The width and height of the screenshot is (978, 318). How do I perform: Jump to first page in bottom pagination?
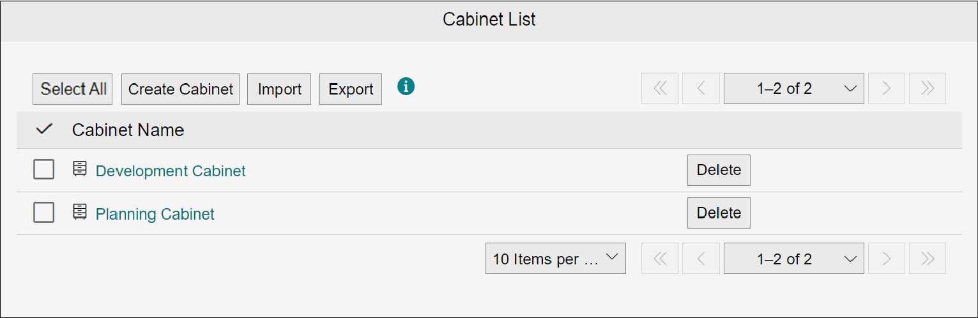(x=660, y=259)
